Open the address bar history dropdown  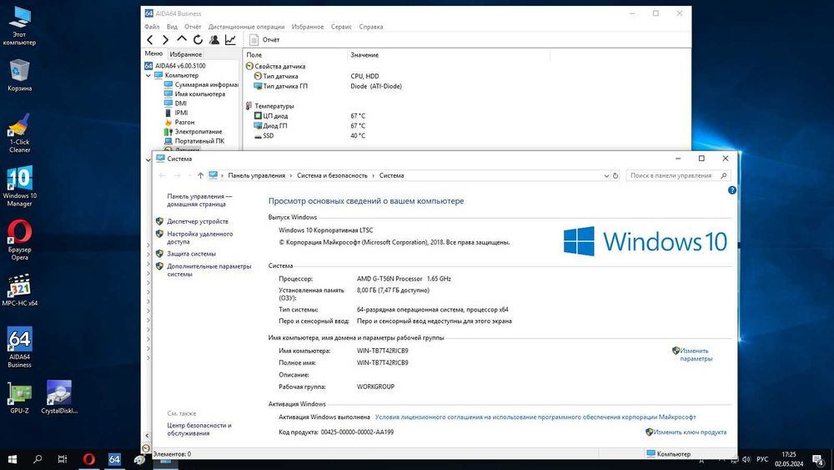(606, 175)
